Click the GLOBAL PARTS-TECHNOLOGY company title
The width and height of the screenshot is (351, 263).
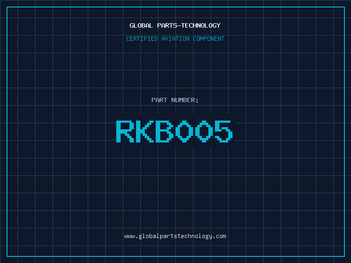175,25
